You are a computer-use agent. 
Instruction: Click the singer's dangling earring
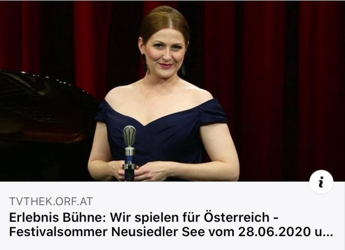click(x=144, y=63)
